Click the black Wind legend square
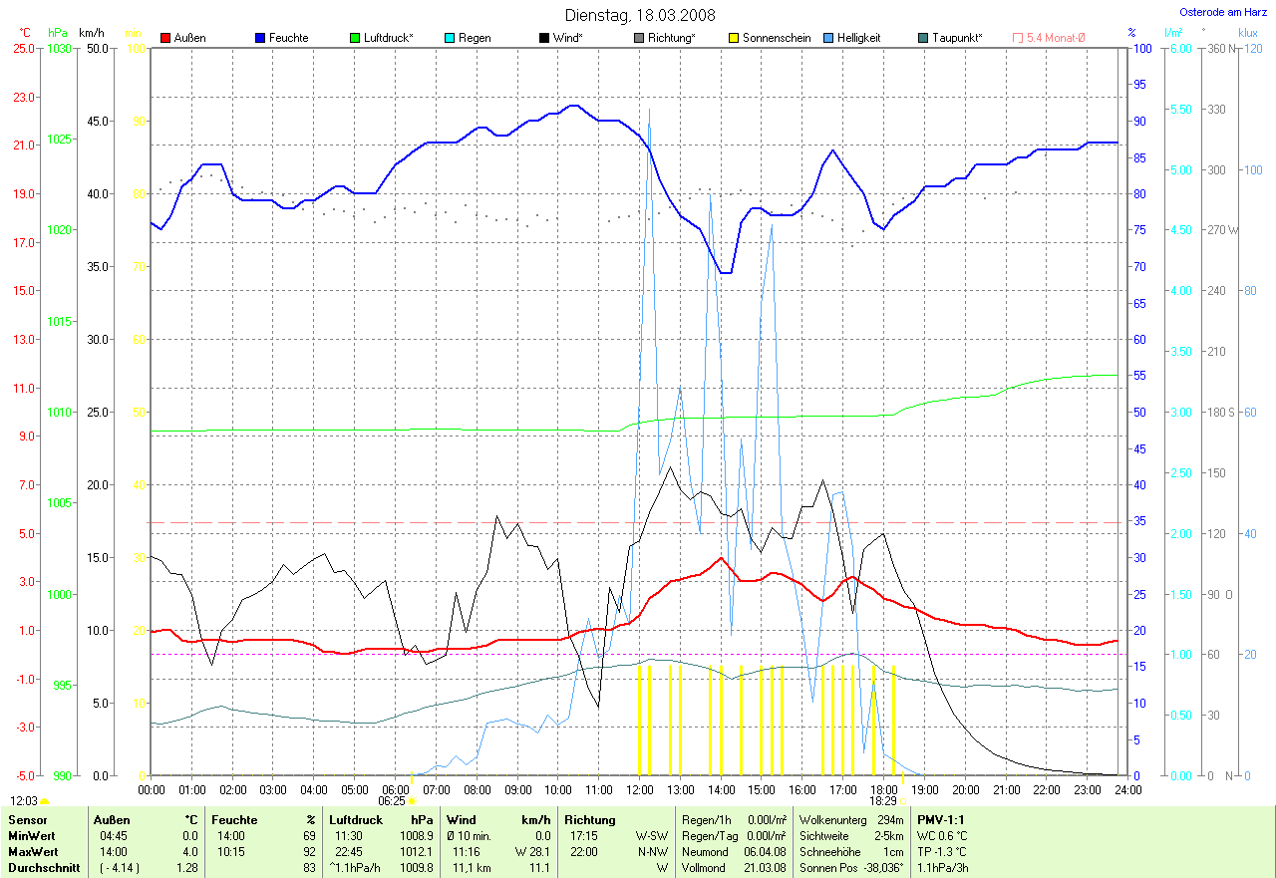The height and width of the screenshot is (878, 1276). [545, 38]
